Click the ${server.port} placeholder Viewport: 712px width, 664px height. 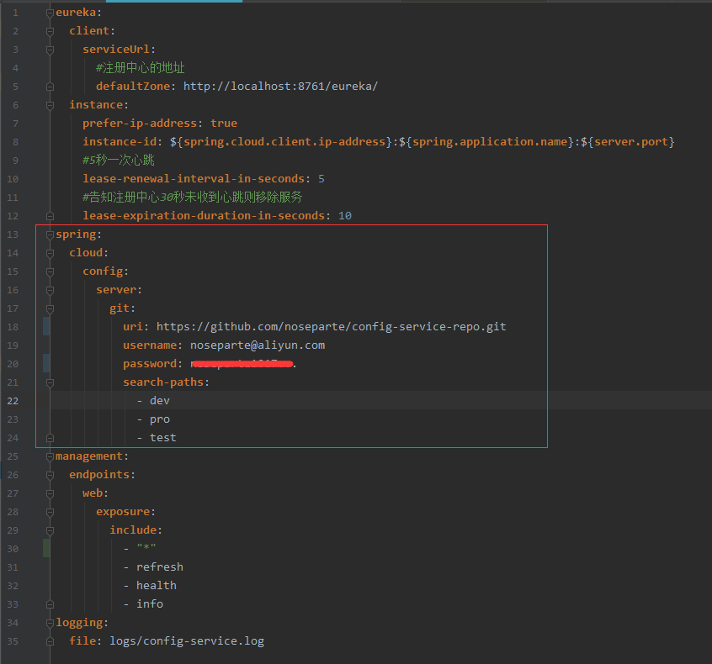coord(628,142)
